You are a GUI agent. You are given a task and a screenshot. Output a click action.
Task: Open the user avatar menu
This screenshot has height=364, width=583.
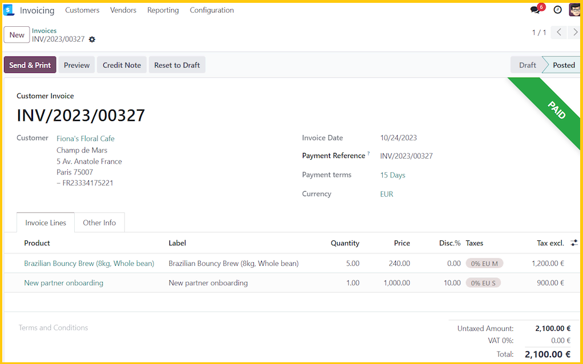[575, 10]
